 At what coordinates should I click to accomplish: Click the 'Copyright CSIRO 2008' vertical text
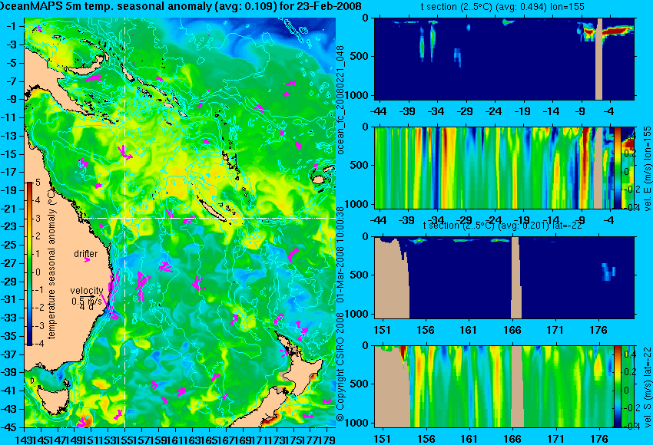click(340, 367)
